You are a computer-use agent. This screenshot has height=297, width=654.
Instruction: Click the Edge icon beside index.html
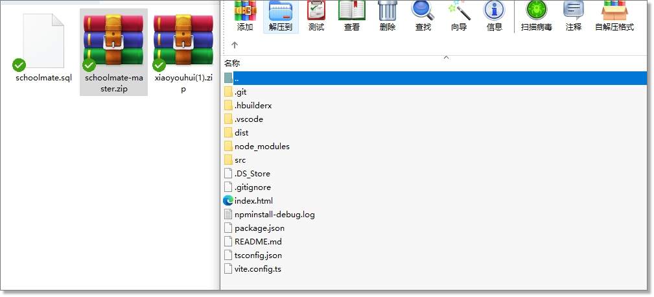coord(228,200)
